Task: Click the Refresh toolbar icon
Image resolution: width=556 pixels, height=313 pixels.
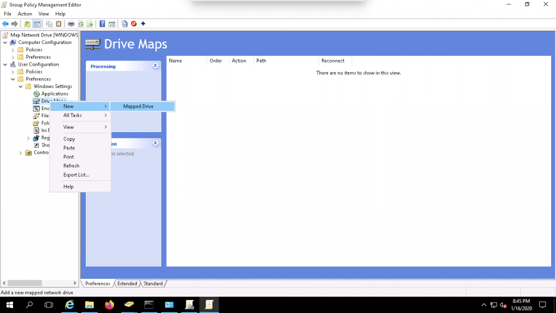Action: 81,24
